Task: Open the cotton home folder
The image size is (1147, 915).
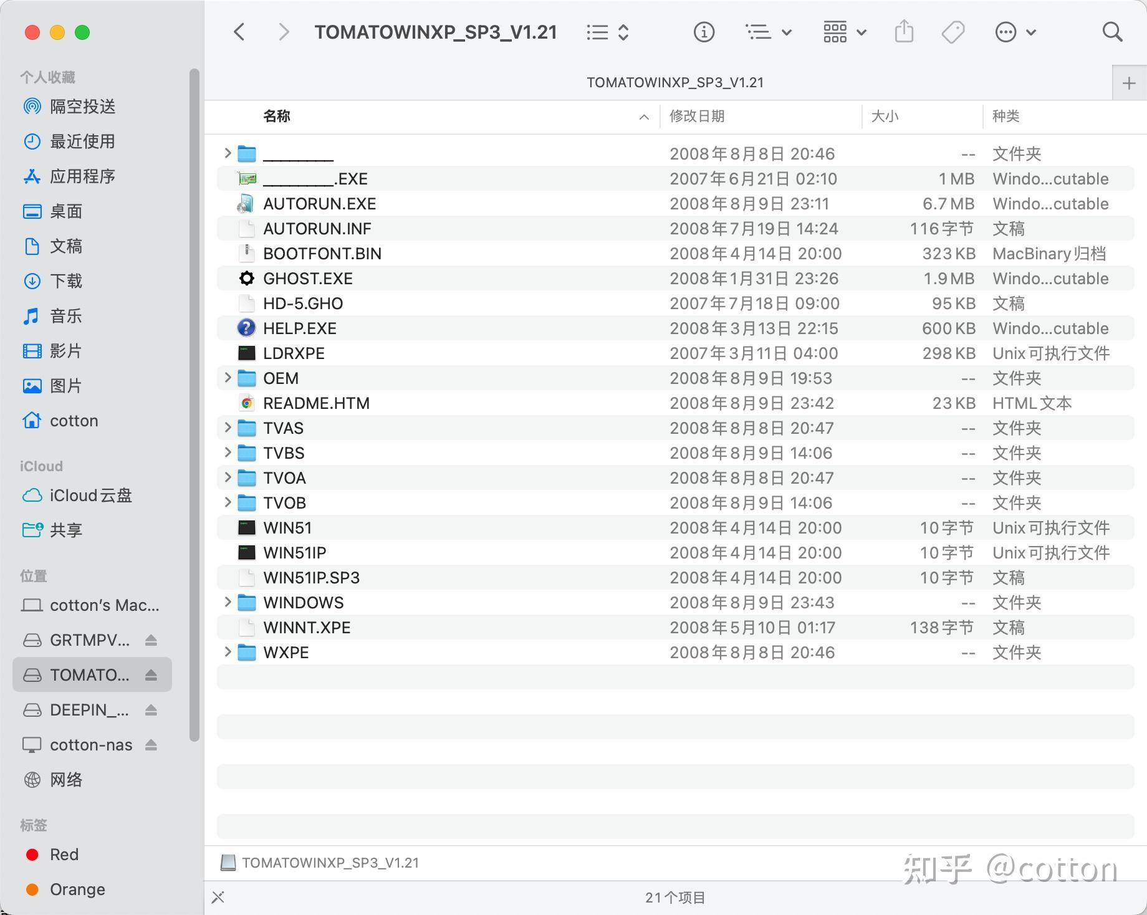Action: click(74, 421)
